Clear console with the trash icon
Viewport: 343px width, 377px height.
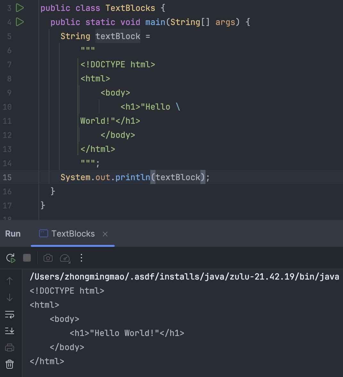10,364
